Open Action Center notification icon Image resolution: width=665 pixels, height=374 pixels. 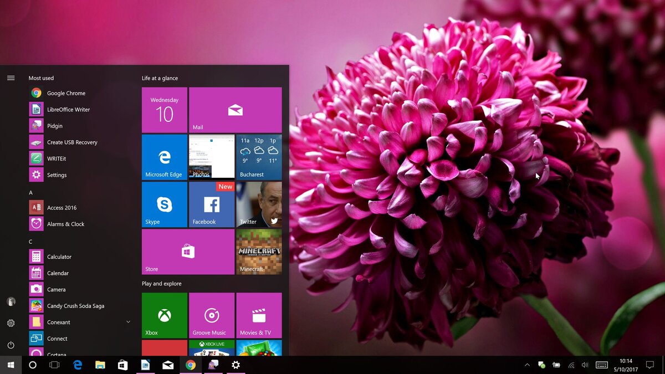coord(650,365)
